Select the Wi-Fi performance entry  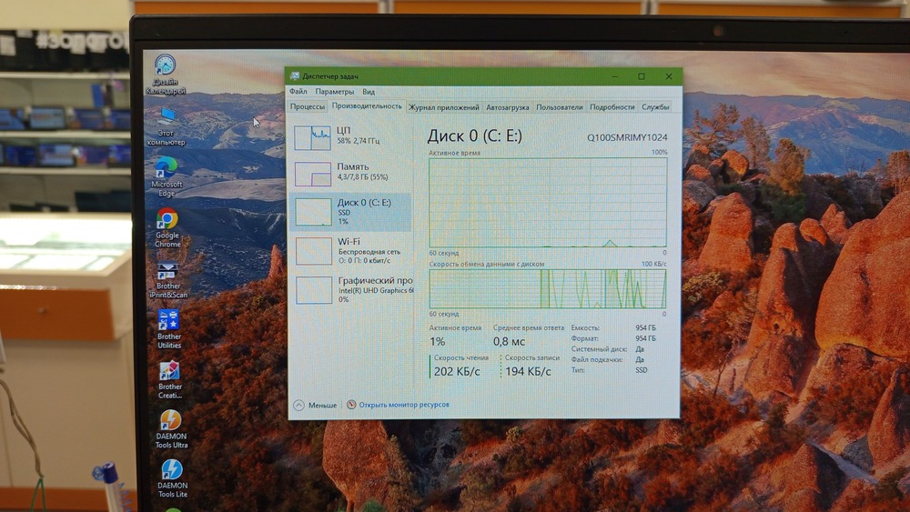pyautogui.click(x=349, y=246)
